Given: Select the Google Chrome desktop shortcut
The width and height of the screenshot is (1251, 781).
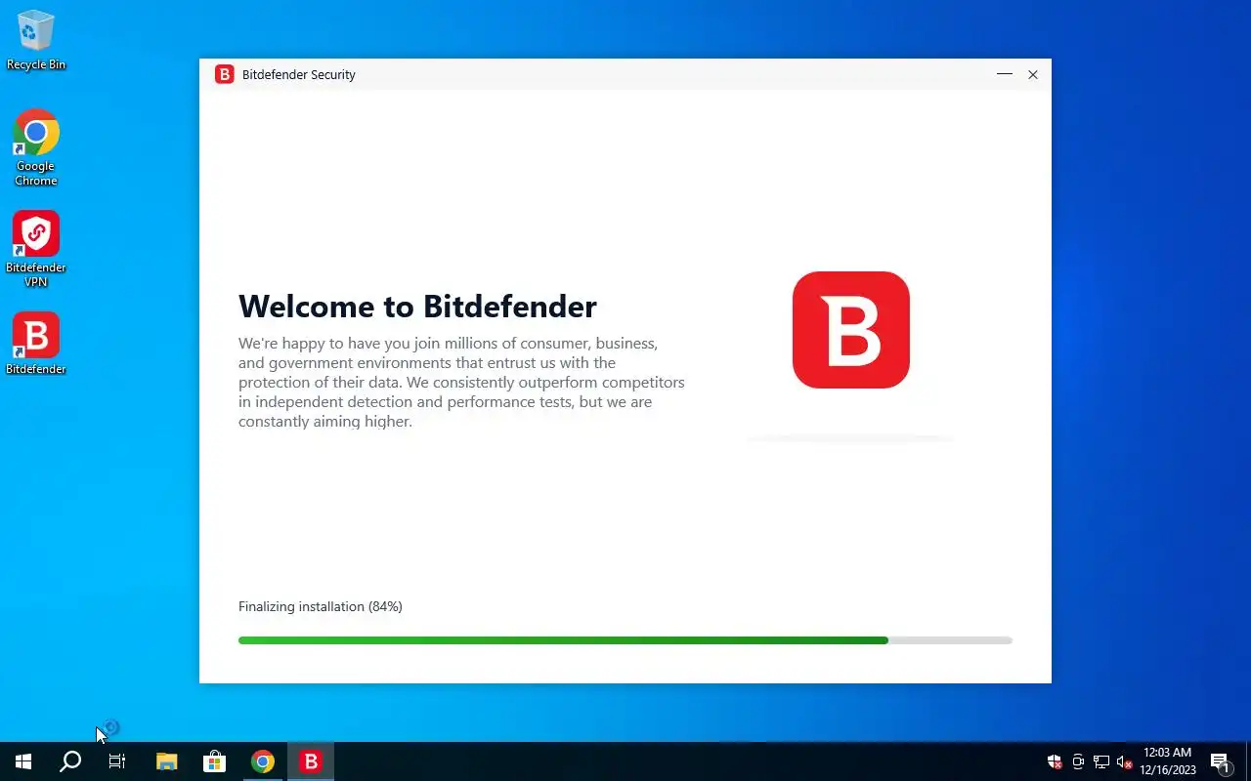Looking at the screenshot, I should [x=36, y=147].
